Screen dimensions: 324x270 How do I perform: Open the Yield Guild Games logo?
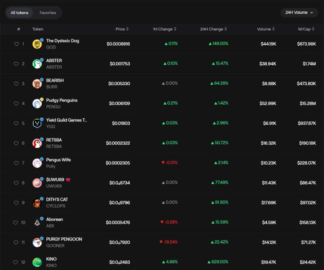[x=37, y=123]
